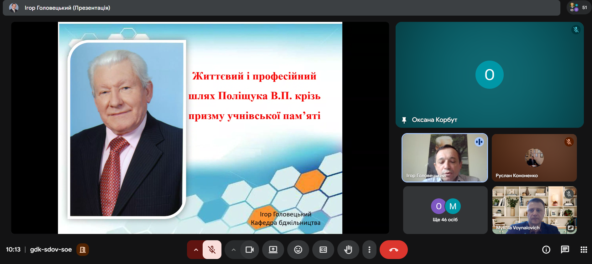Turn on closed captions
592x264 pixels.
pos(323,250)
